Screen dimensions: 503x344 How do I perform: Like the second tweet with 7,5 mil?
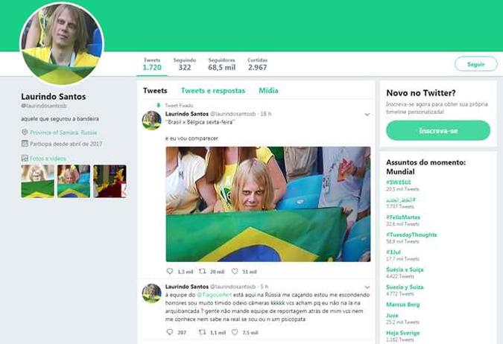(235, 332)
